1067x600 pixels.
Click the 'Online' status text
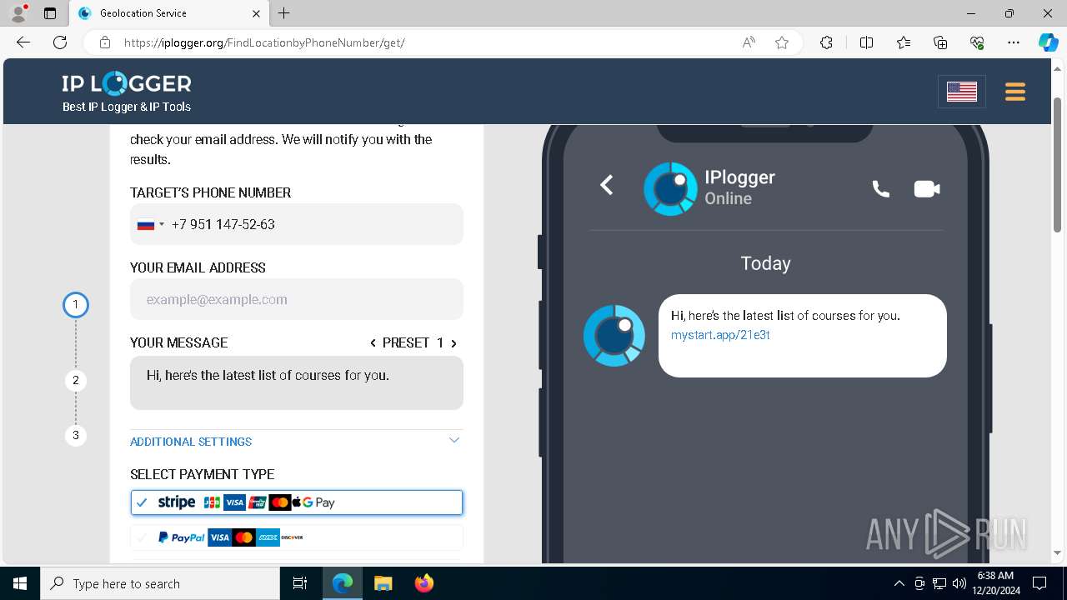click(x=728, y=198)
